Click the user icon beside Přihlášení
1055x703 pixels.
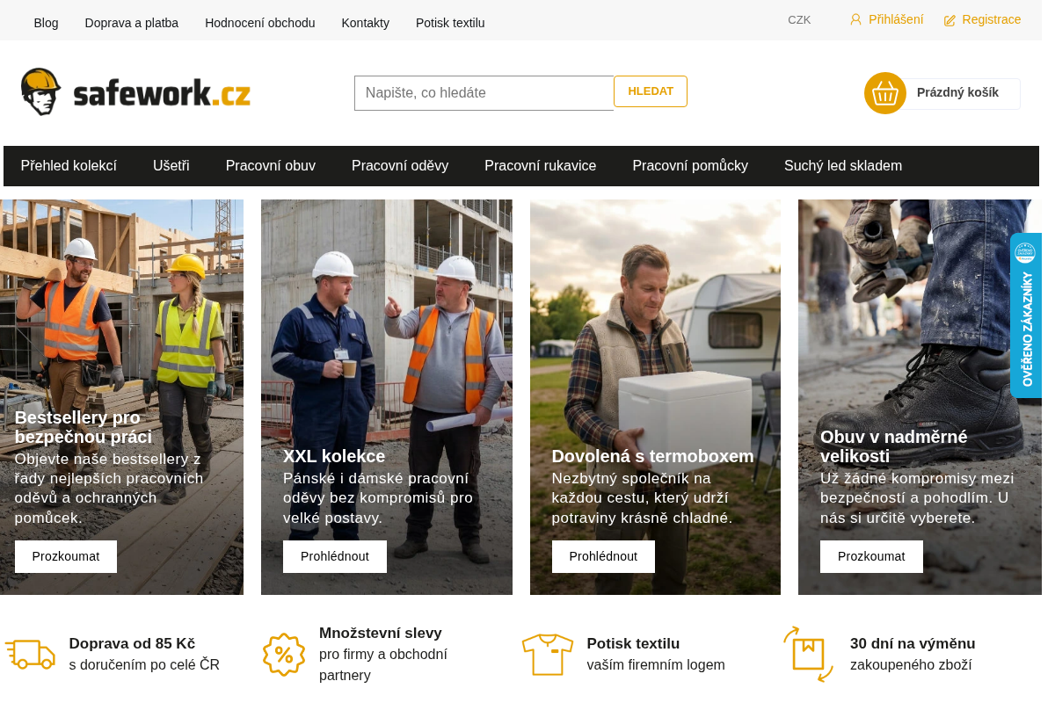click(855, 19)
